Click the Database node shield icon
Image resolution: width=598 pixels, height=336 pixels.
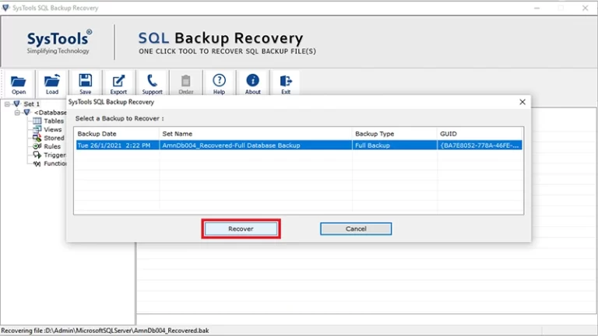26,112
